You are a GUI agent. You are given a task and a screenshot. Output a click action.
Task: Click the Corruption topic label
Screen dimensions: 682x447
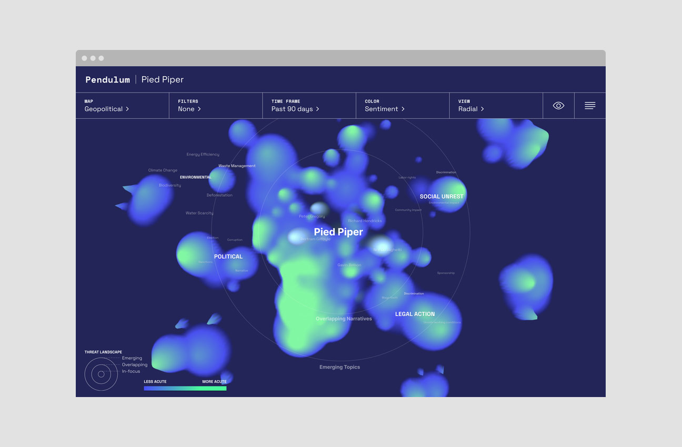[235, 240]
